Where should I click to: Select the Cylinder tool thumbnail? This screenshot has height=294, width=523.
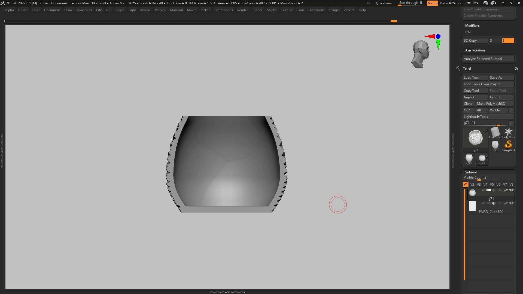point(495,132)
